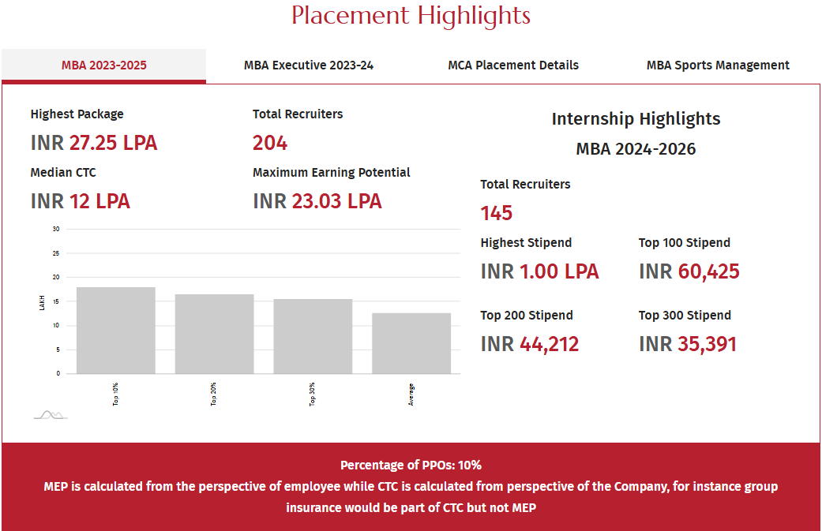
Task: Select the INR 1.00 LPA highest stipend
Action: click(539, 271)
